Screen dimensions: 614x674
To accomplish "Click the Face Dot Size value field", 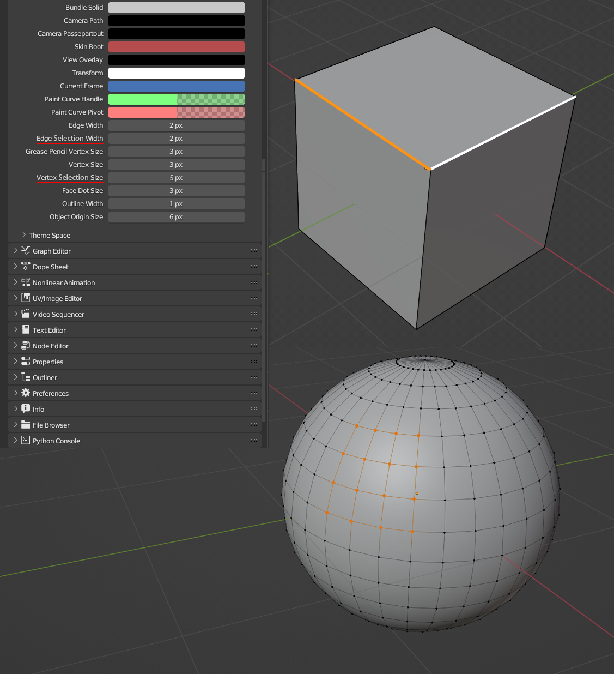I will point(177,191).
